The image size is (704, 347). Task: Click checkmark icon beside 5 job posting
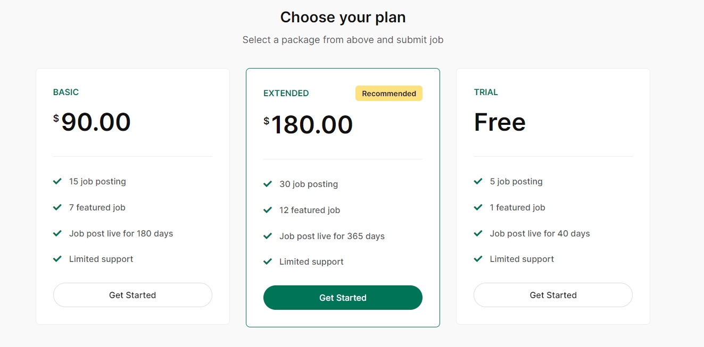[478, 181]
